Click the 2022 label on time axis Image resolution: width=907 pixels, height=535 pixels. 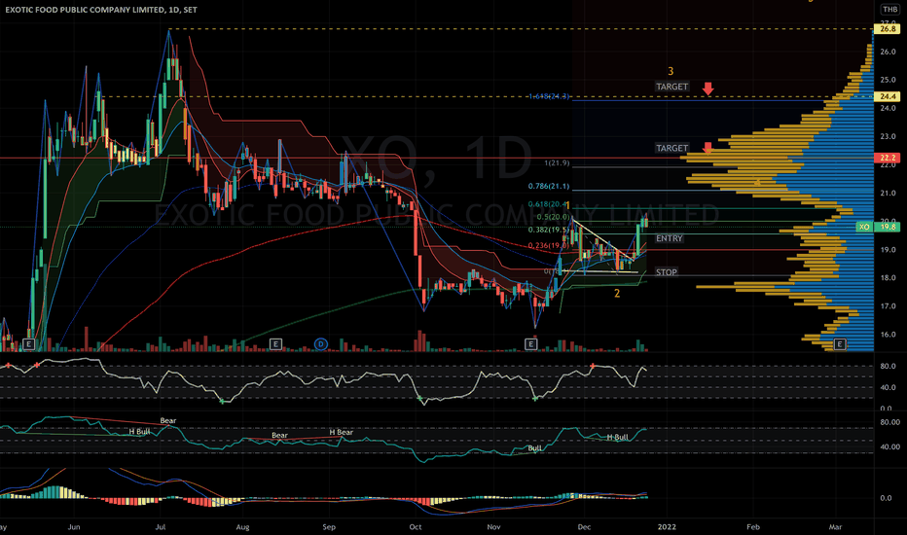pos(666,527)
